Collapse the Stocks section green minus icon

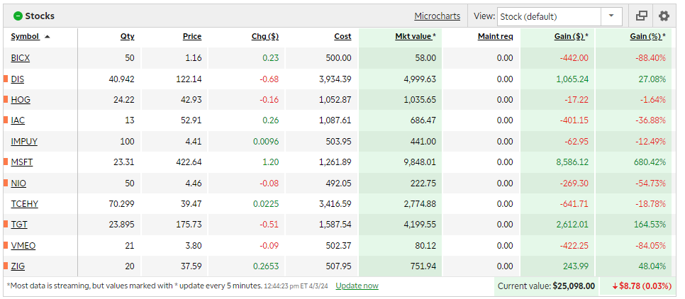18,16
